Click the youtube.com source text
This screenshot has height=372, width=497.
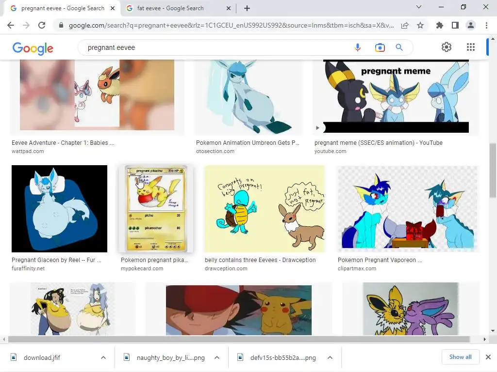[330, 151]
